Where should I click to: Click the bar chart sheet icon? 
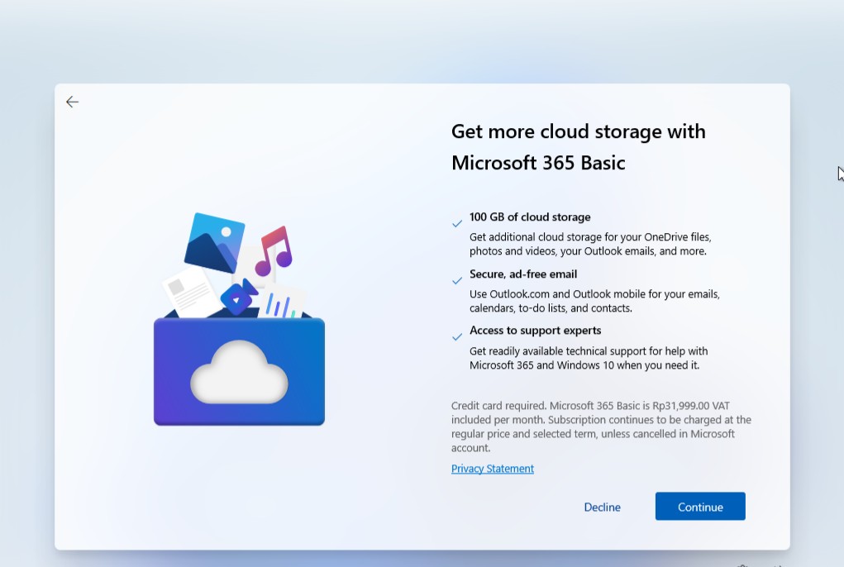point(281,303)
